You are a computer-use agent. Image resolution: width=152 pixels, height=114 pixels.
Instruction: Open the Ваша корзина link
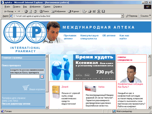click(37, 89)
